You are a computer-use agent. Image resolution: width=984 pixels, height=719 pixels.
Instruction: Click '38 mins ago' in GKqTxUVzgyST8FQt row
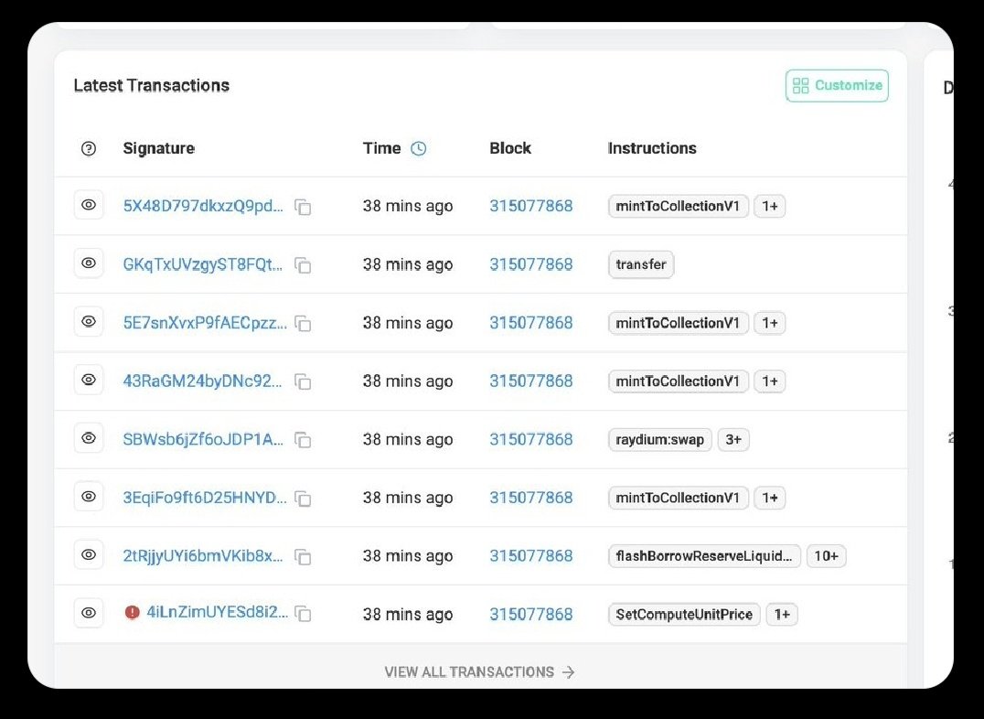(407, 264)
